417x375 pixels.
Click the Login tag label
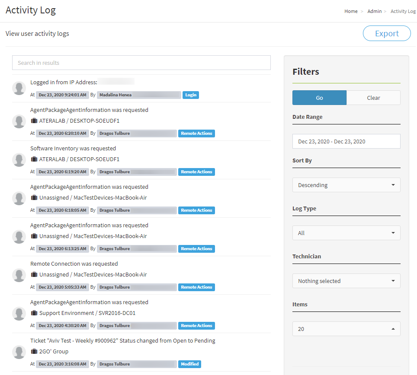click(x=190, y=95)
